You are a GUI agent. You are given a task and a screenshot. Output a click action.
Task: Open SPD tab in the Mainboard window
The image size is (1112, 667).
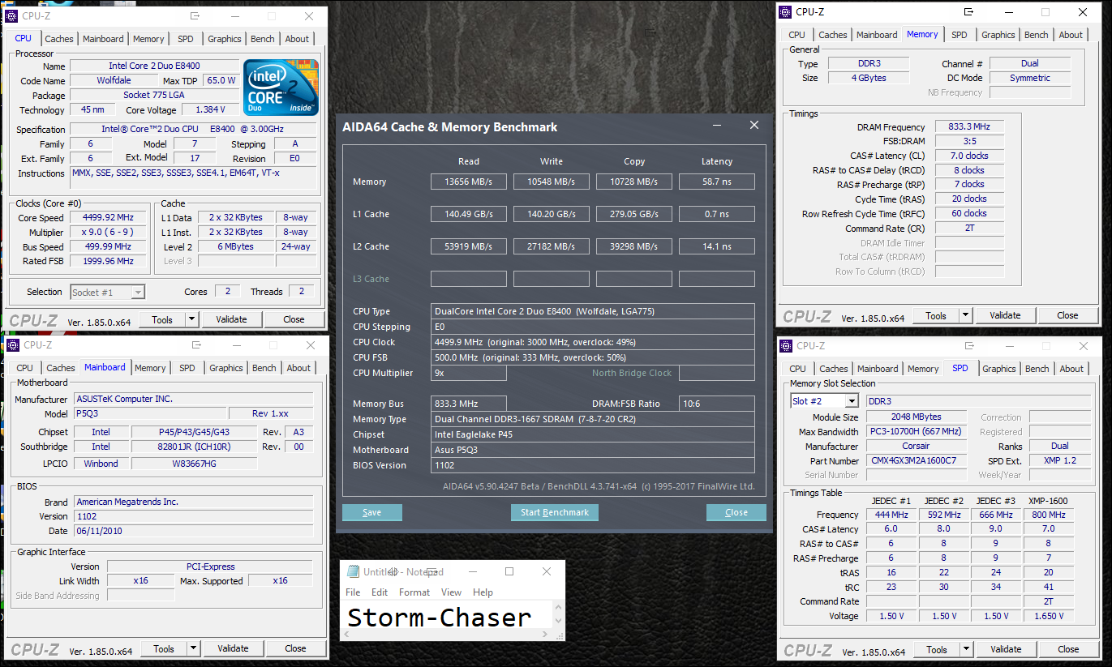tap(187, 368)
